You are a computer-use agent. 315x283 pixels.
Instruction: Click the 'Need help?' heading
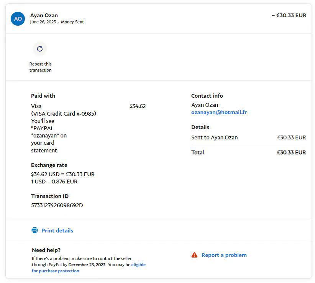[46, 250]
